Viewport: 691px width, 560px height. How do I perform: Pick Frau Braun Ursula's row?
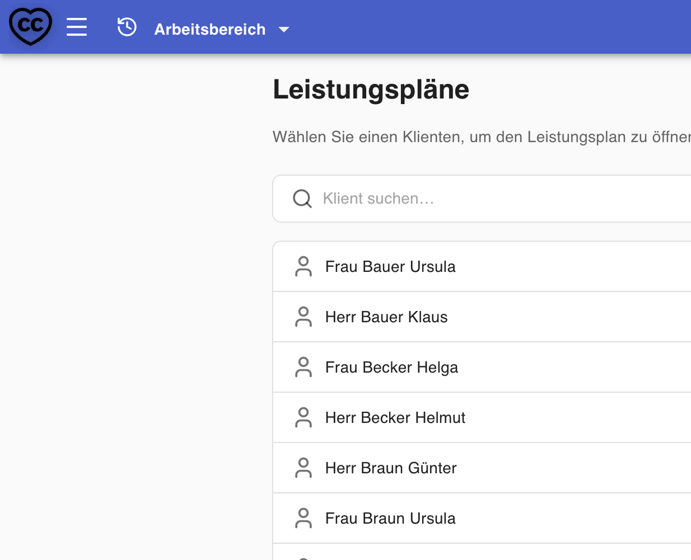coord(482,518)
